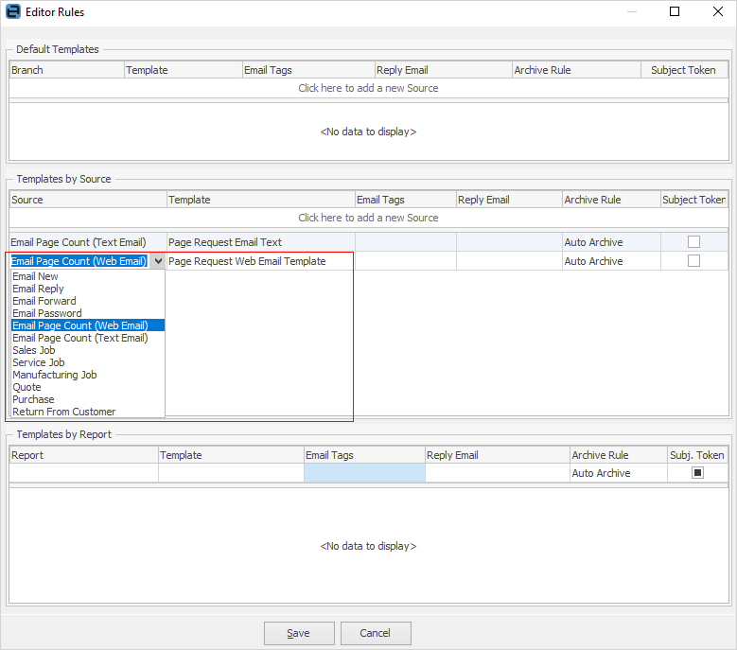Select Service Job in dropdown list
Image resolution: width=737 pixels, height=650 pixels.
click(x=39, y=362)
